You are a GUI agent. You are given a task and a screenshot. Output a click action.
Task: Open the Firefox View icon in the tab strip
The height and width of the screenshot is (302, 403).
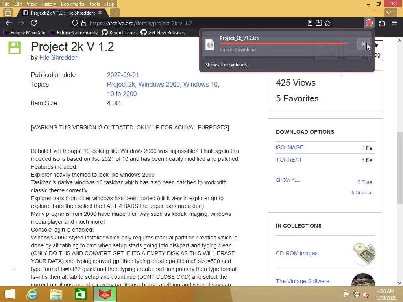[8, 13]
